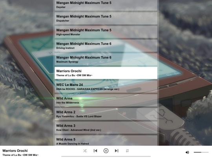Play WEC Le Mans 24 GARAXIAN EXPRESS
Image resolution: width=212 pixels, height=159 pixels.
click(106, 86)
